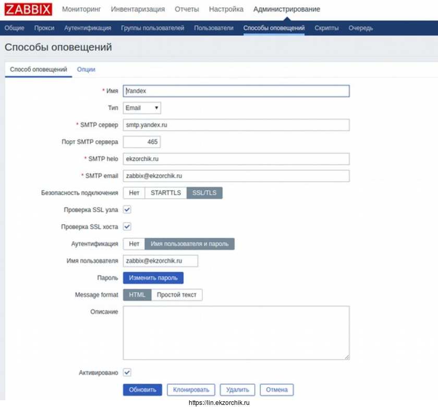Uncheck the Активировано checkbox
438x407 pixels.
[127, 372]
